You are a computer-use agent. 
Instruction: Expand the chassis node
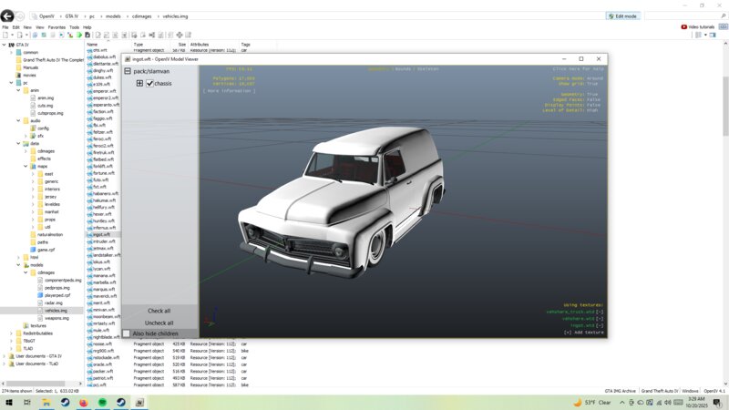click(139, 84)
